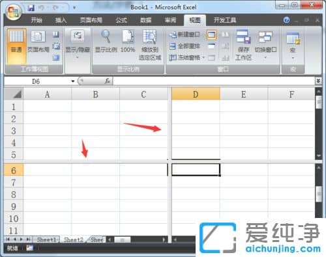Click the left pane horizontal scrollbar thumb
The height and width of the screenshot is (257, 326).
pyautogui.click(x=123, y=239)
